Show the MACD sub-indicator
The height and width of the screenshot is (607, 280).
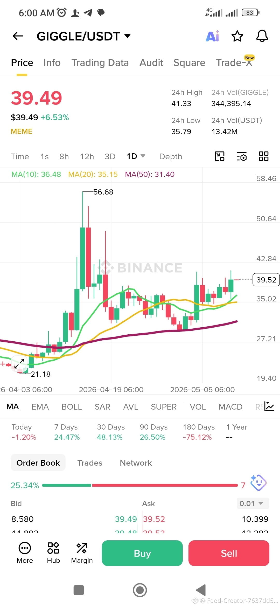[x=230, y=407]
